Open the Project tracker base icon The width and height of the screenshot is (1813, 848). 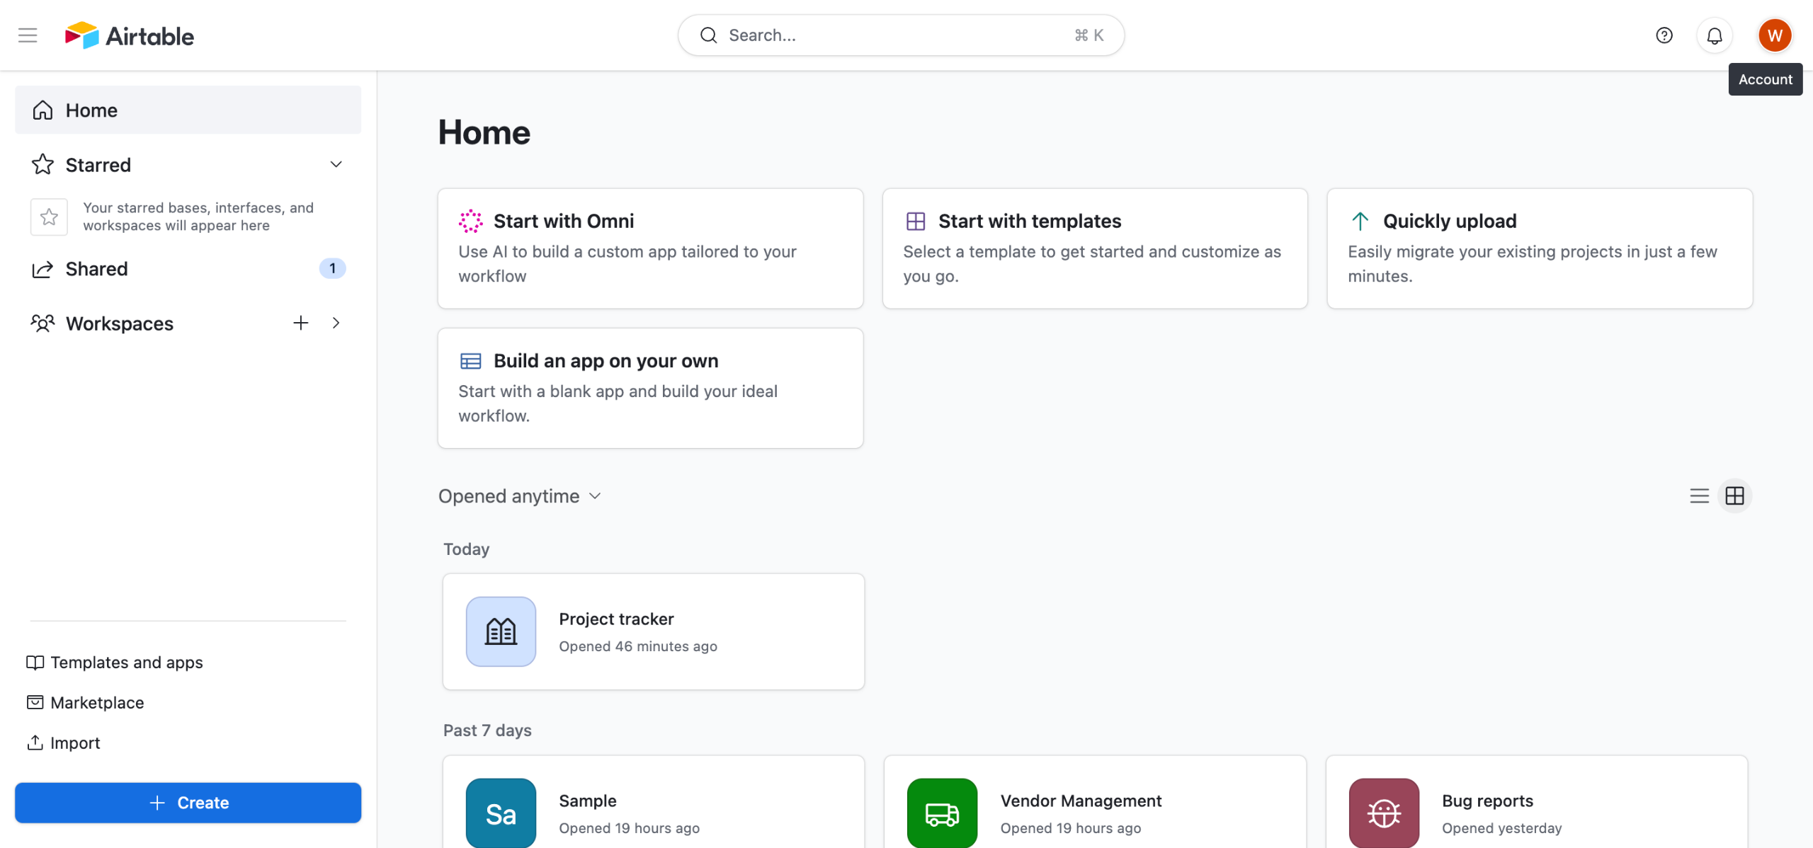(x=501, y=631)
